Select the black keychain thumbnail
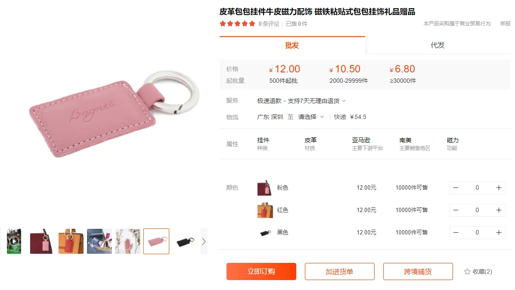This screenshot has height=290, width=515. point(185,241)
